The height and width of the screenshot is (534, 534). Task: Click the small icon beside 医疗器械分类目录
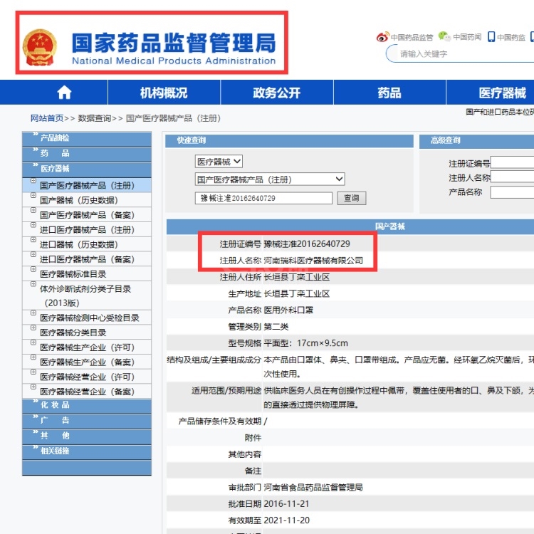tap(33, 332)
